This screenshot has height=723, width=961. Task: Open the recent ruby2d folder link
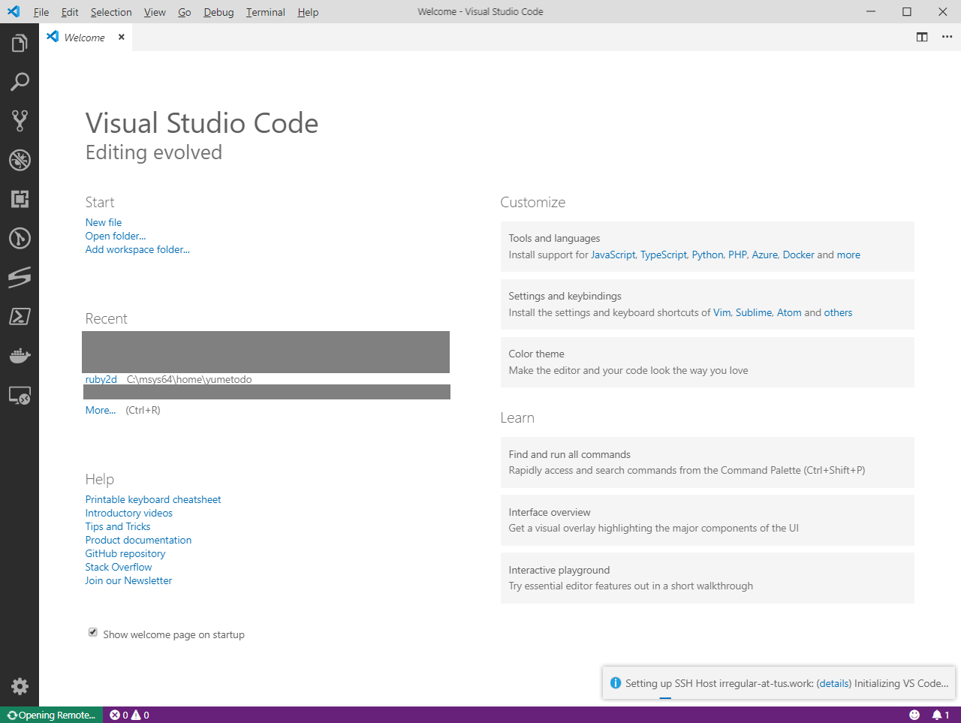(x=101, y=379)
